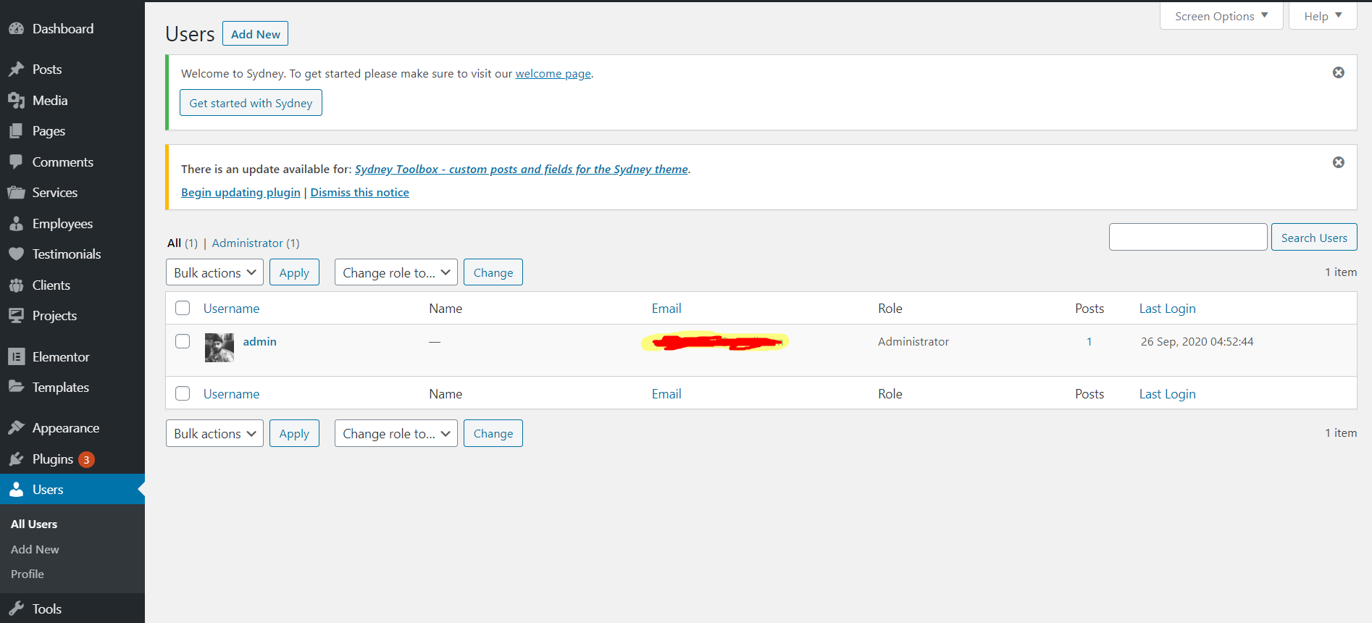Click the admin posts count link

[x=1089, y=342]
